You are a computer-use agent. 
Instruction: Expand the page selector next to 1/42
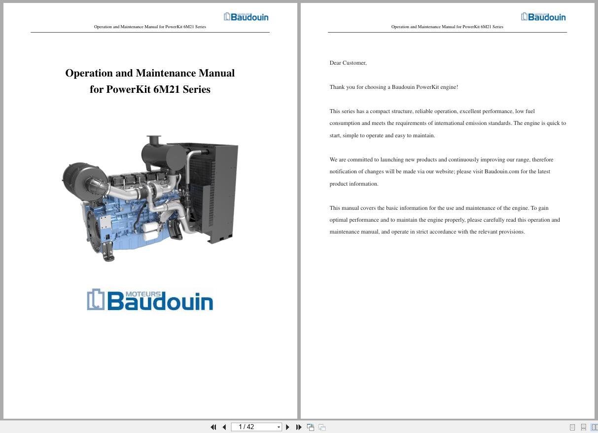pos(279,427)
